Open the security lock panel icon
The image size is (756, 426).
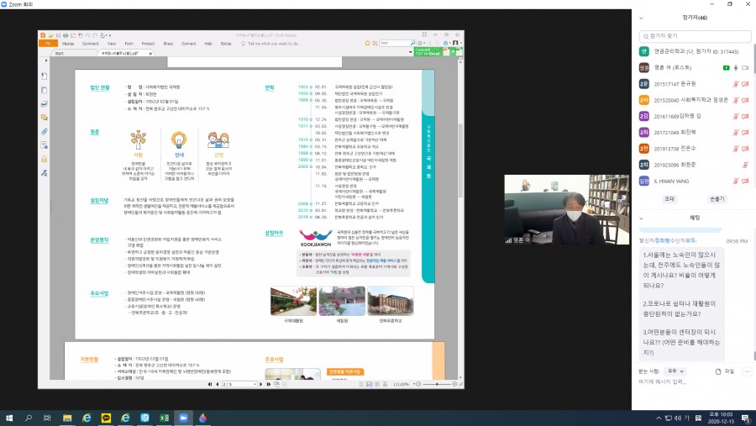pyautogui.click(x=44, y=159)
